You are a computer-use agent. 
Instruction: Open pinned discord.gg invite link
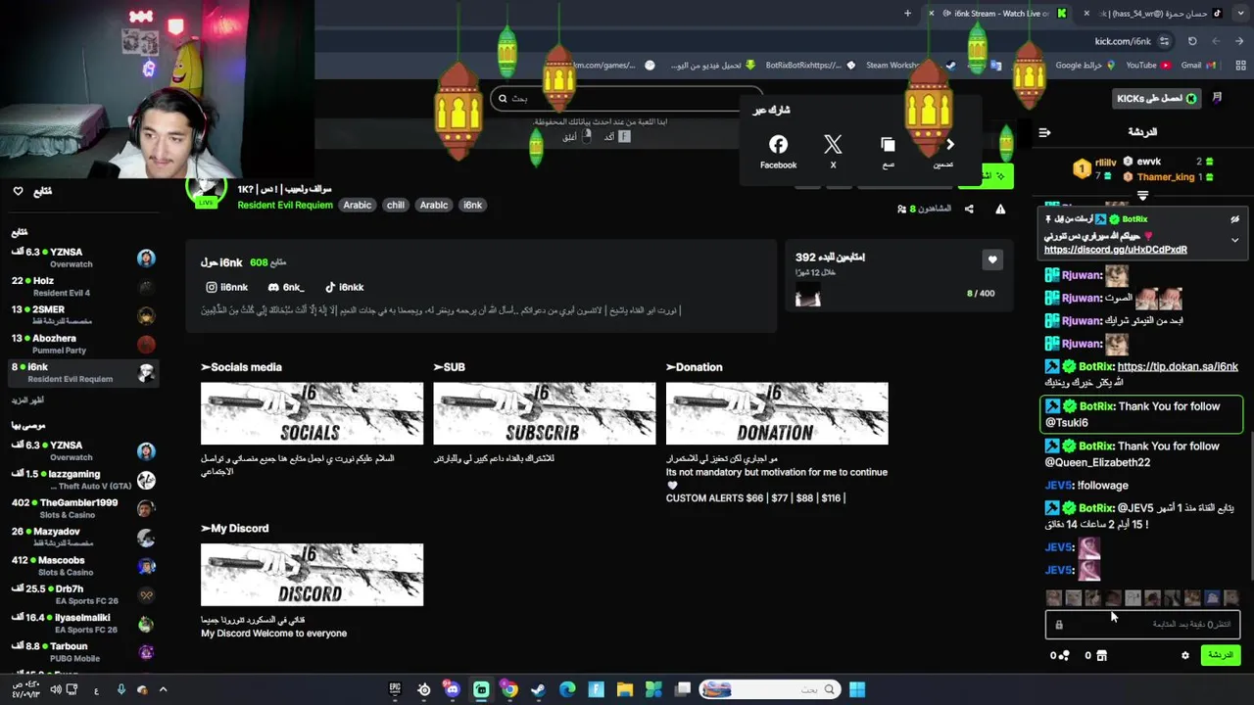(1116, 250)
